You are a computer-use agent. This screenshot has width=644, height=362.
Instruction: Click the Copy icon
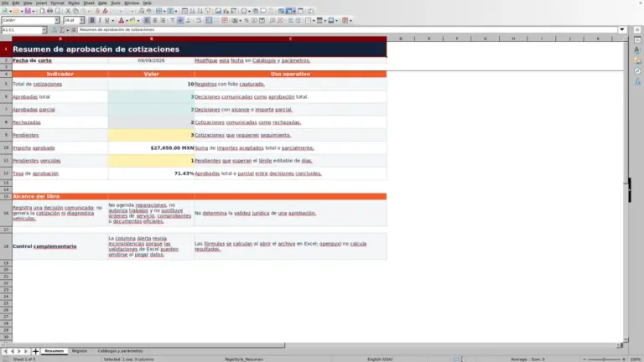tap(75, 11)
